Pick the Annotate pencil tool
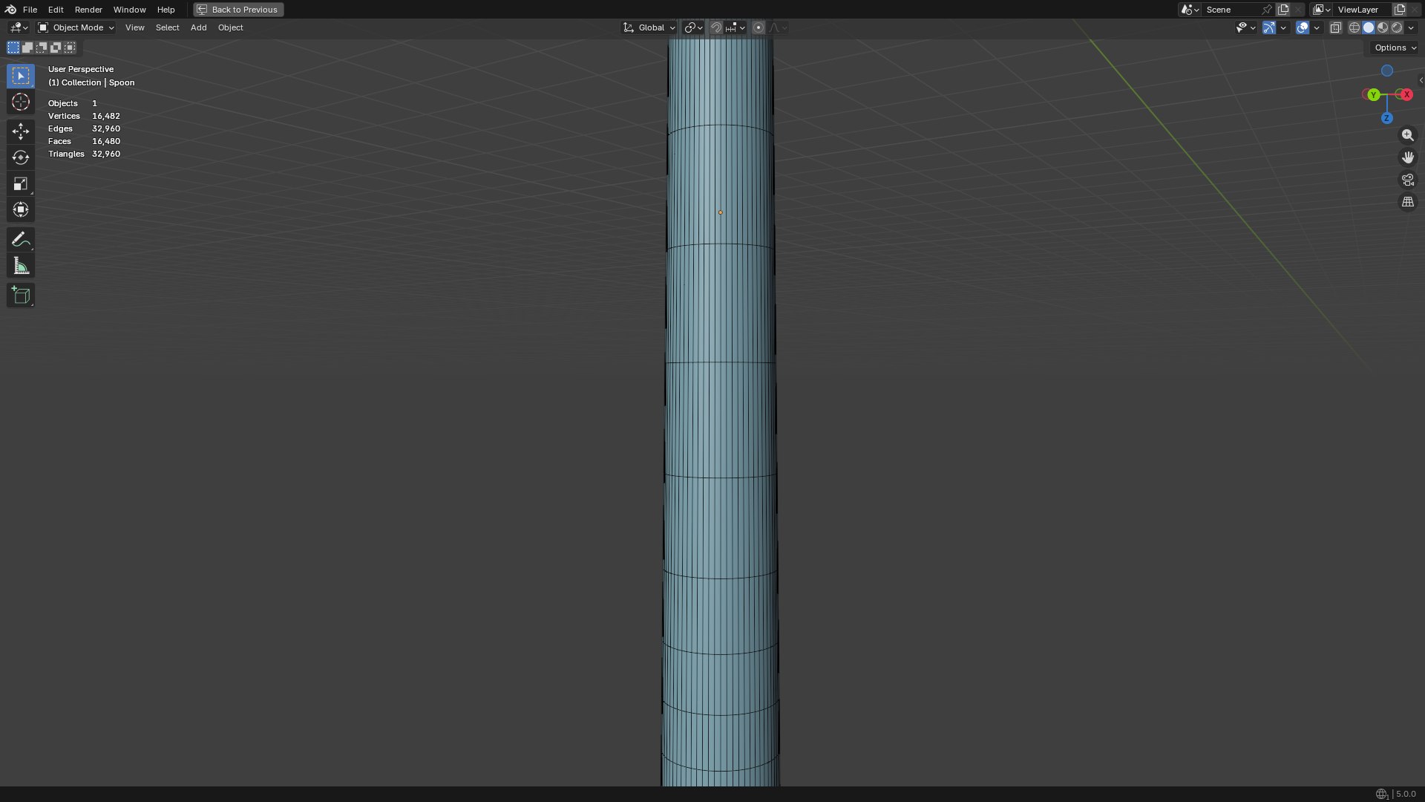The image size is (1425, 802). tap(21, 239)
